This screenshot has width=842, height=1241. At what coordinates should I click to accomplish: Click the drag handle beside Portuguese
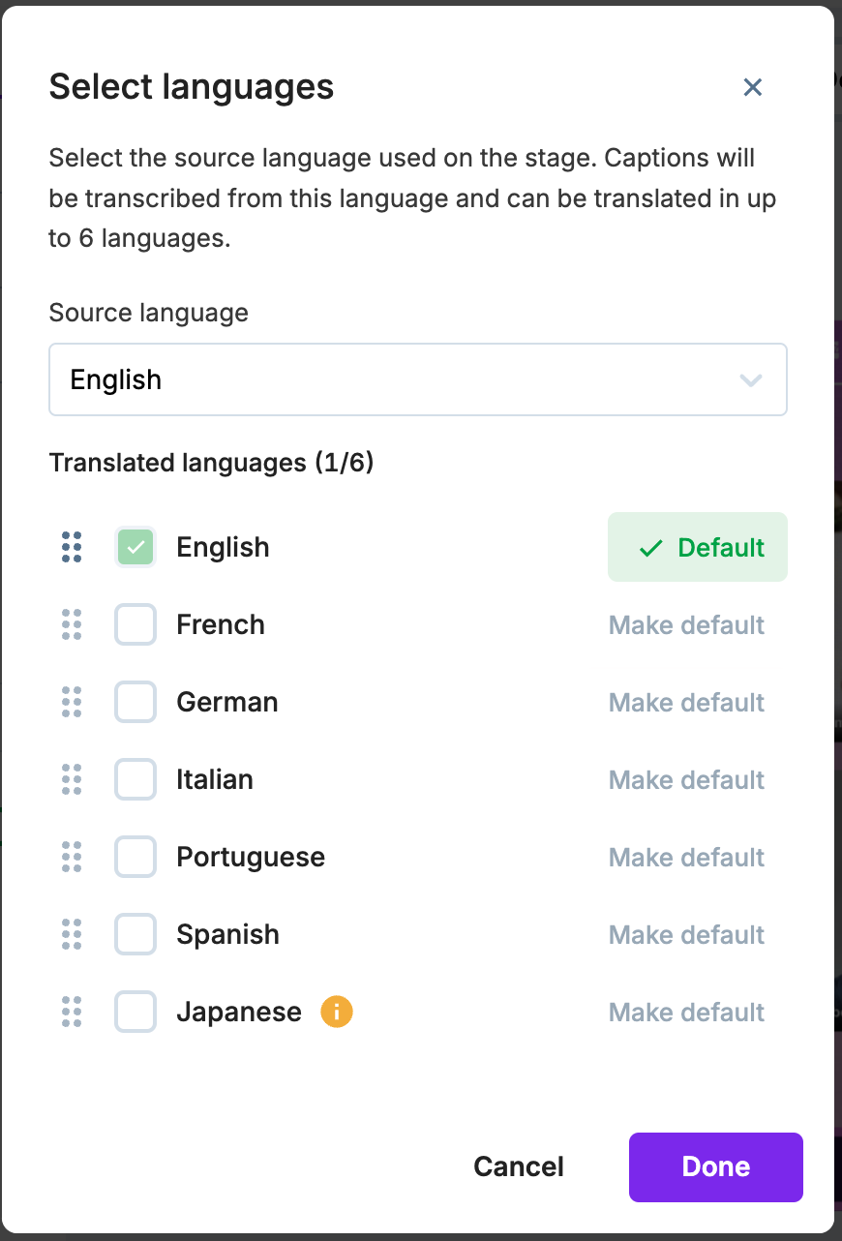(72, 857)
